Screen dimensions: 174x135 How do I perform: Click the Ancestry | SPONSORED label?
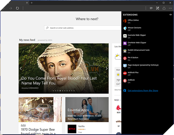click(30, 88)
